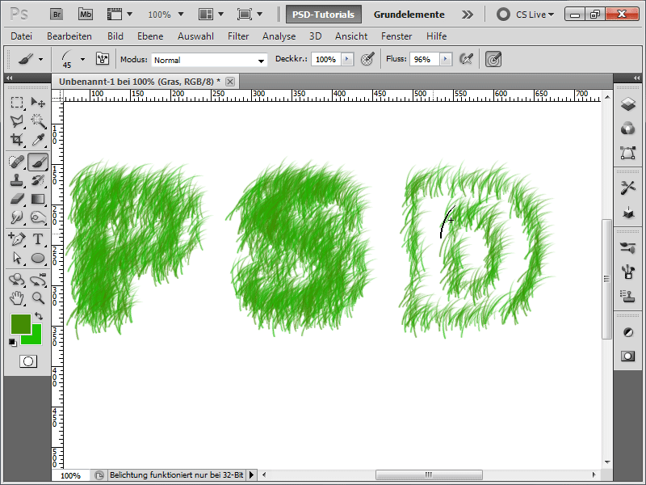The width and height of the screenshot is (646, 485).
Task: Launch Adobe Bridge
Action: (x=57, y=15)
